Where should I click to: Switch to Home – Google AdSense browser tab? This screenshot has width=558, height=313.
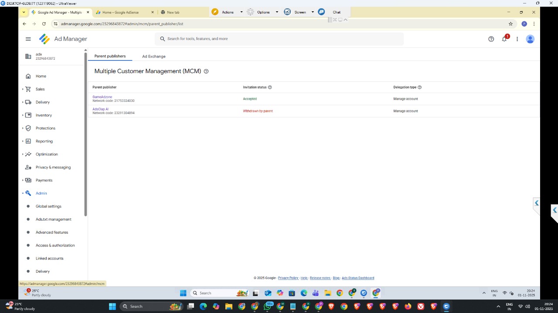point(120,12)
